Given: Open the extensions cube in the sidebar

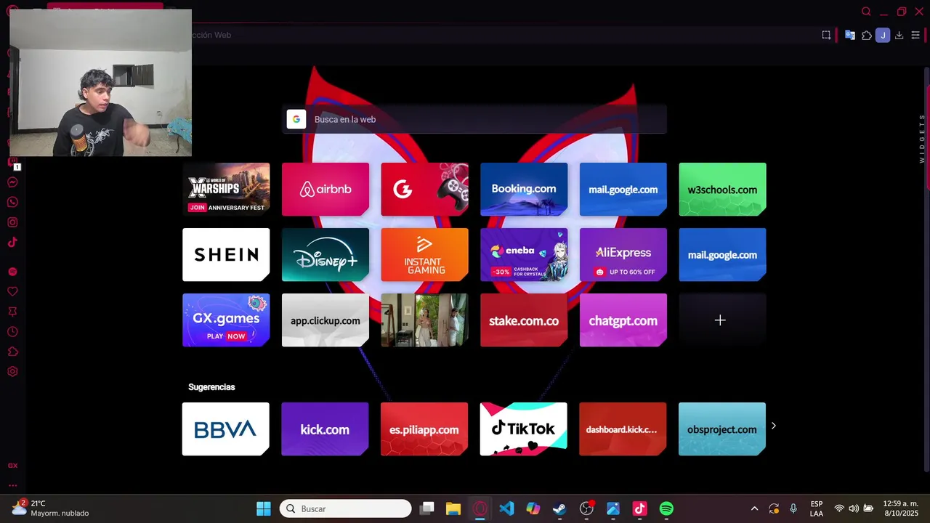Looking at the screenshot, I should click(12, 352).
